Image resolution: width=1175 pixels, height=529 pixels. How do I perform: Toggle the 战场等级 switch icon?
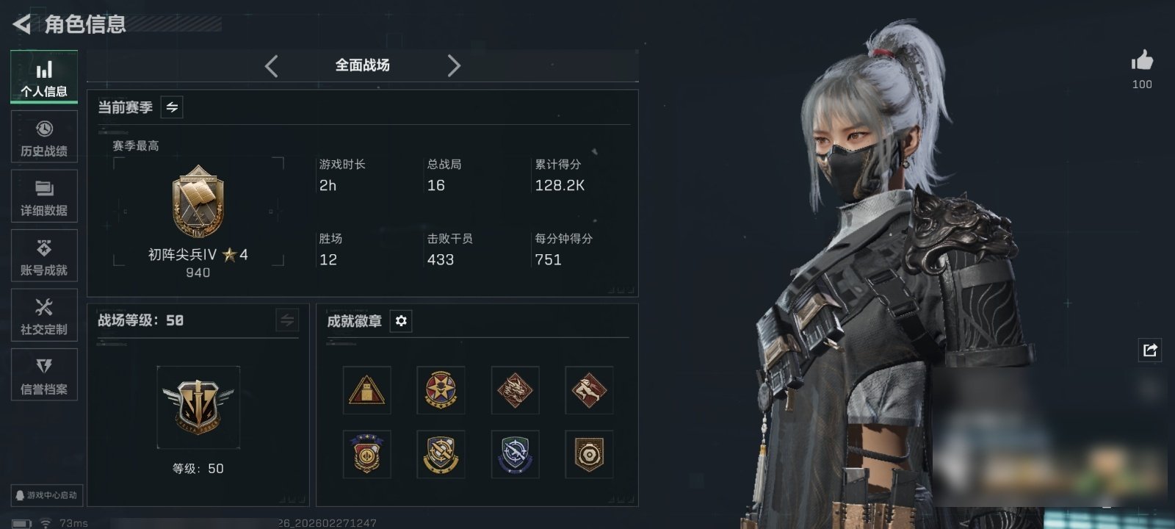click(x=287, y=320)
